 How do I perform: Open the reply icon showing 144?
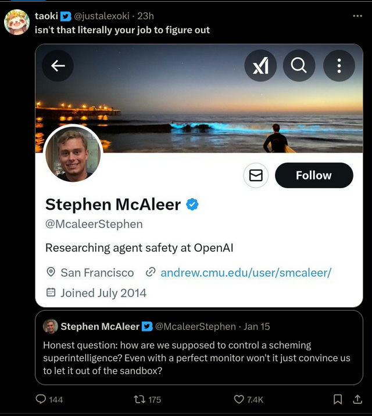pos(49,399)
